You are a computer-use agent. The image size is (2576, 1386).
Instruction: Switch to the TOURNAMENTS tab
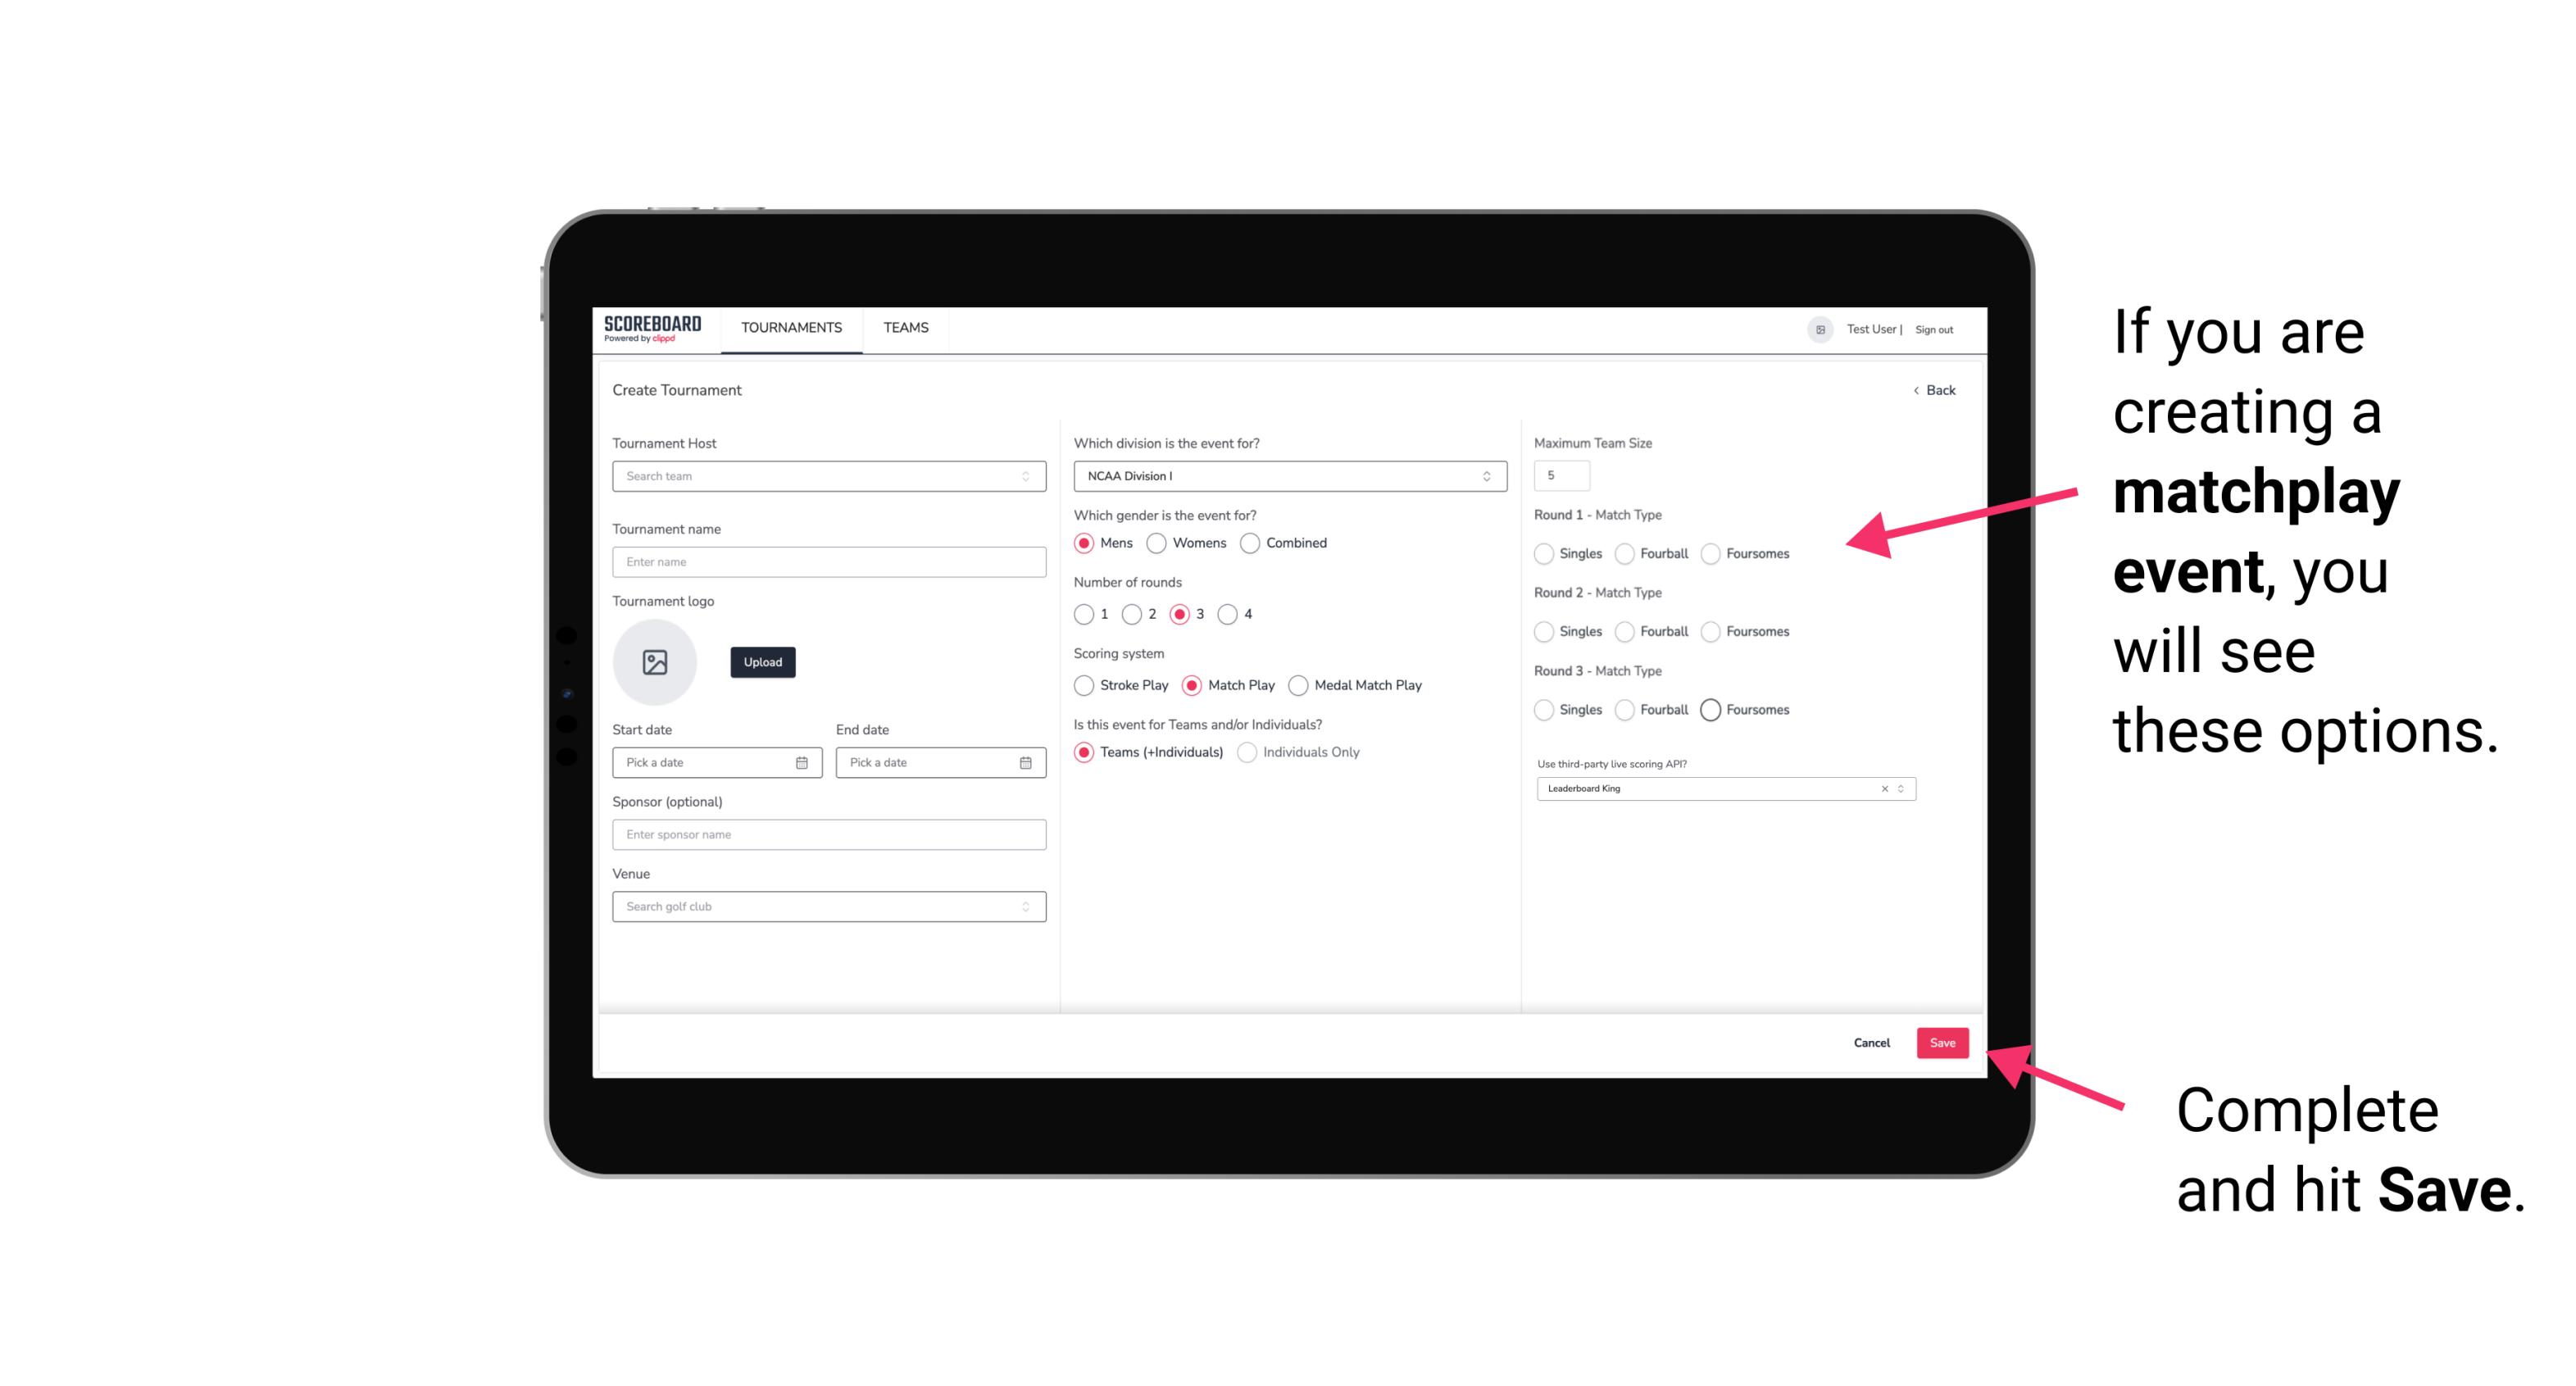click(x=792, y=328)
